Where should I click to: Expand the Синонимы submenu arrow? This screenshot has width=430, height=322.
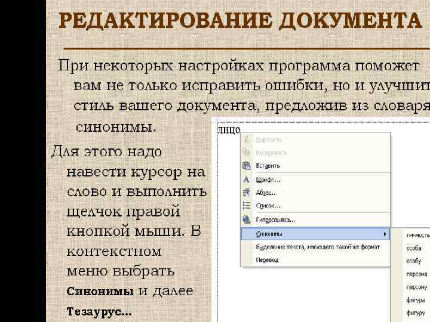coord(385,234)
